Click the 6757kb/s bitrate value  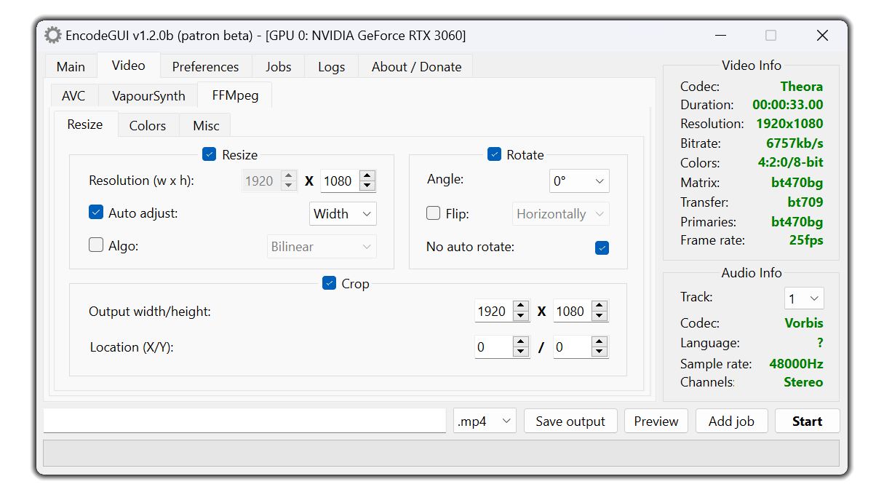click(x=795, y=143)
